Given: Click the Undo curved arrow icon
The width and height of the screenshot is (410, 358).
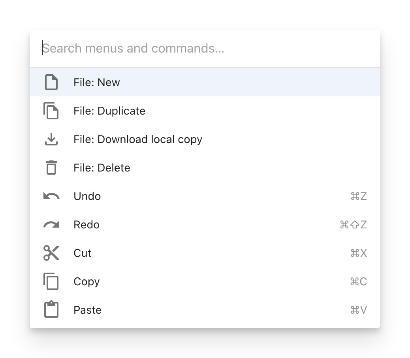Looking at the screenshot, I should pyautogui.click(x=51, y=196).
